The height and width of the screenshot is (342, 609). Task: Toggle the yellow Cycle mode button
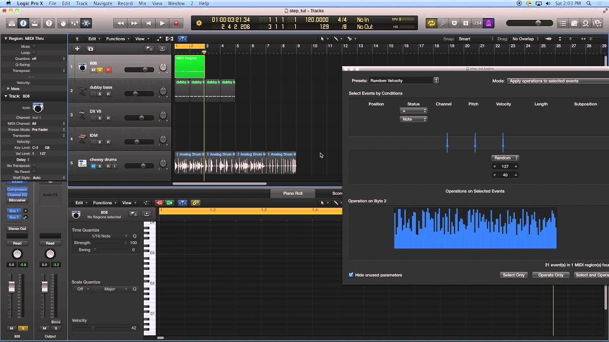[x=432, y=23]
